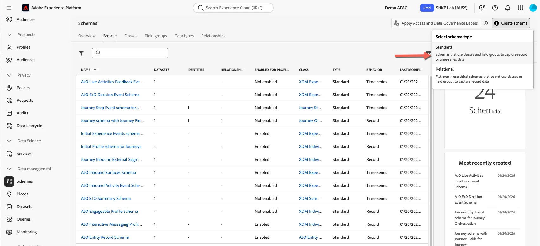Click the Datasets sidebar icon
Screen dimensions: 540x246
(10, 207)
